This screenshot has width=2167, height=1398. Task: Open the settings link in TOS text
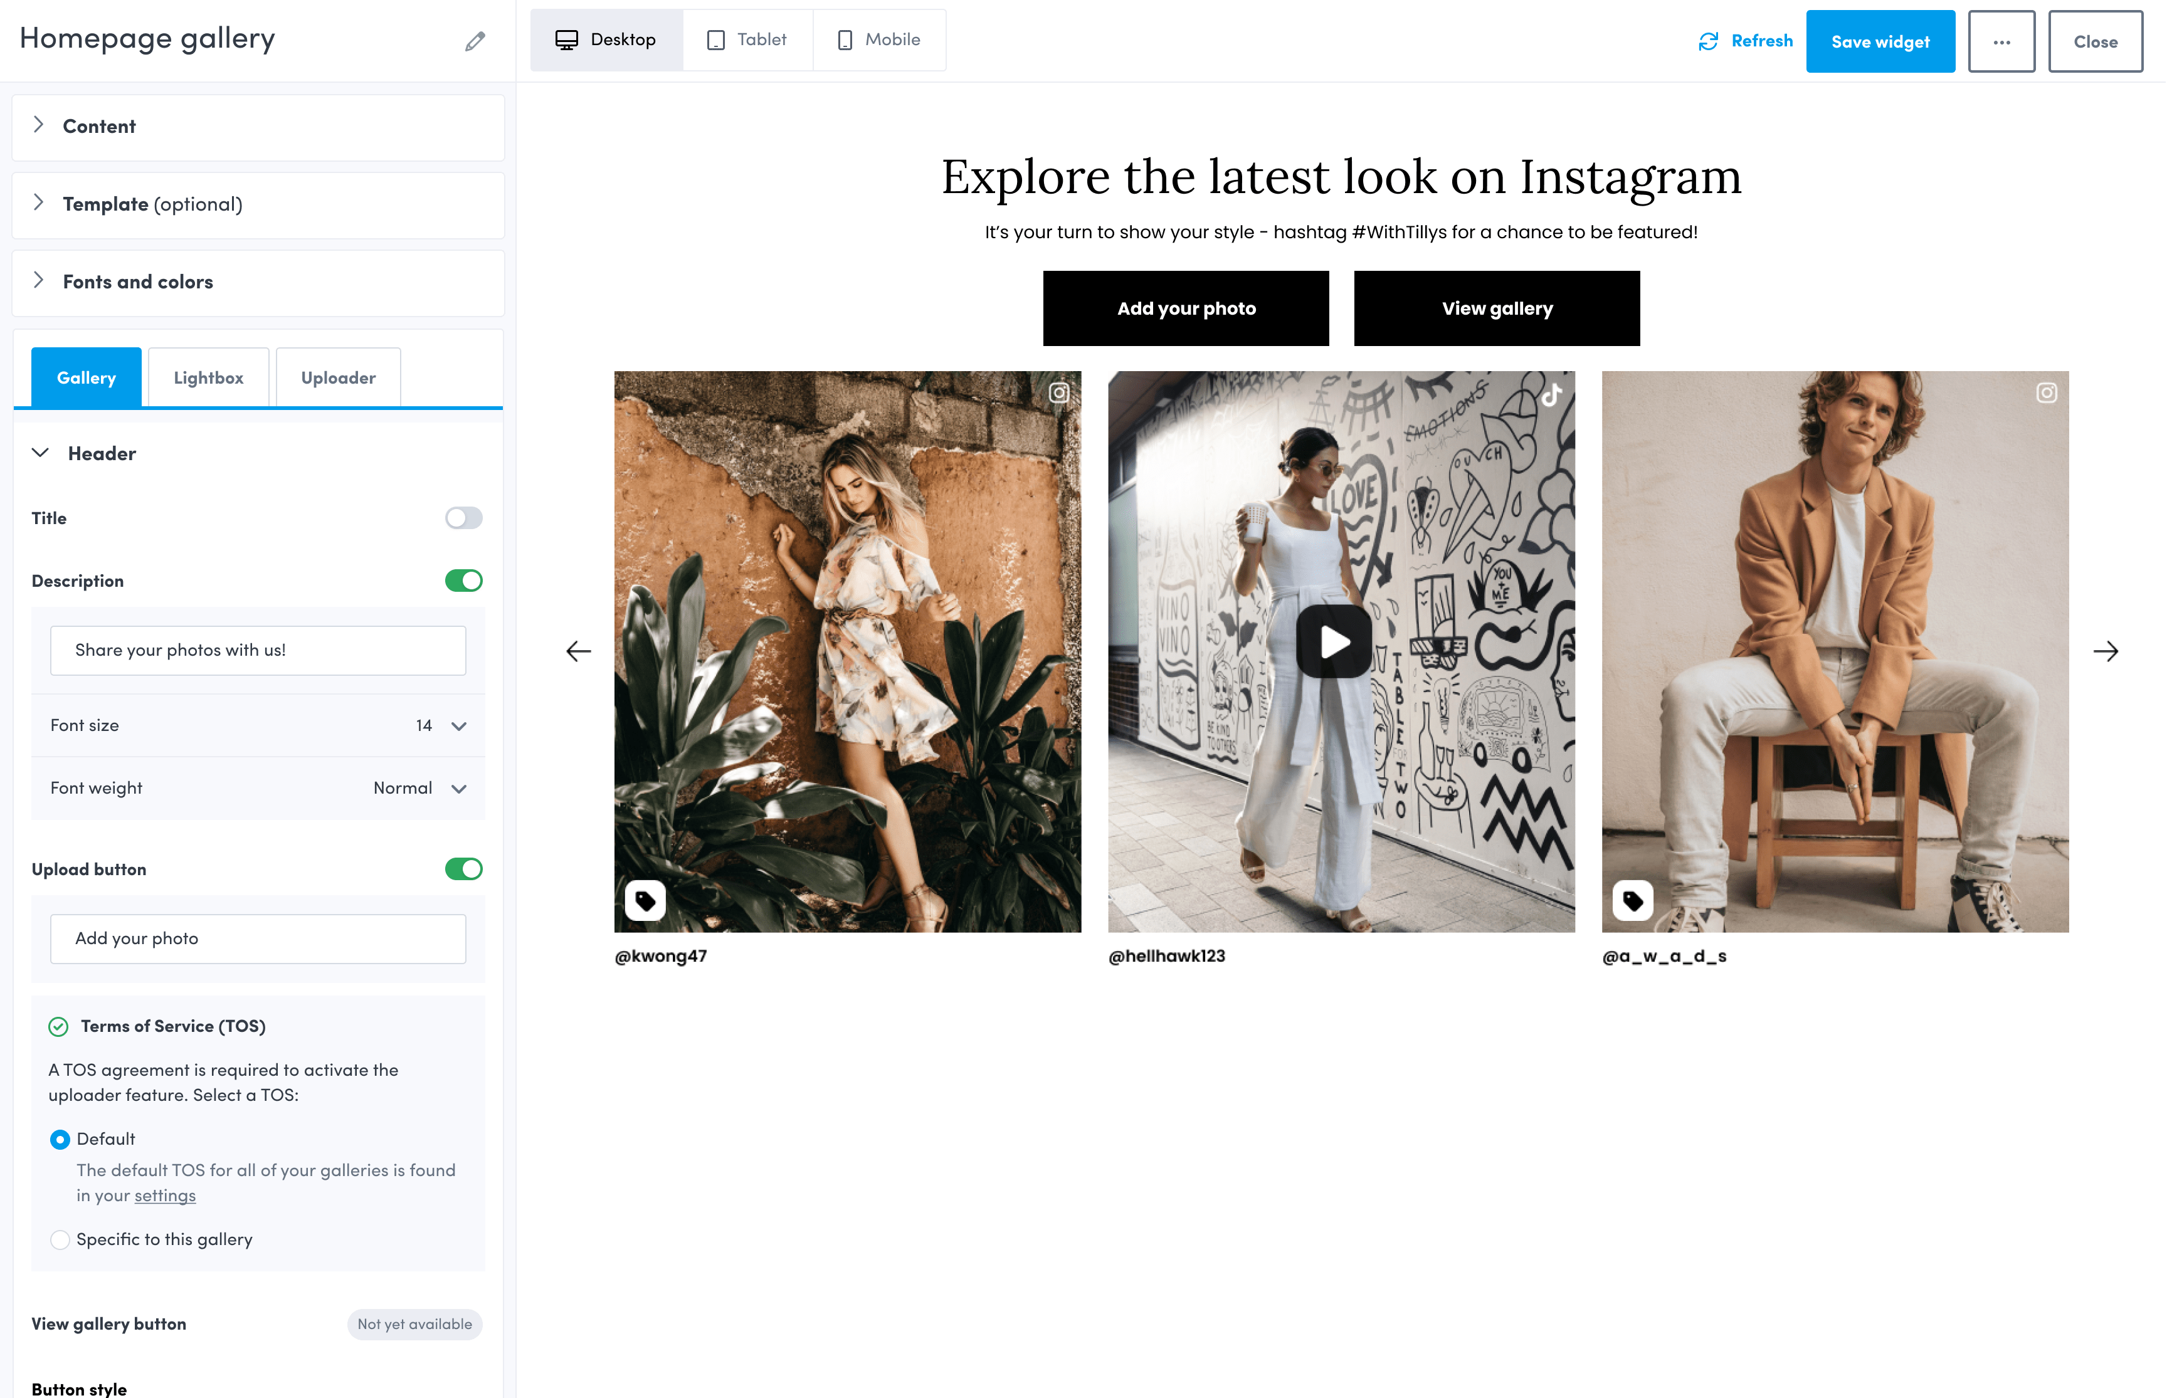(x=164, y=1196)
